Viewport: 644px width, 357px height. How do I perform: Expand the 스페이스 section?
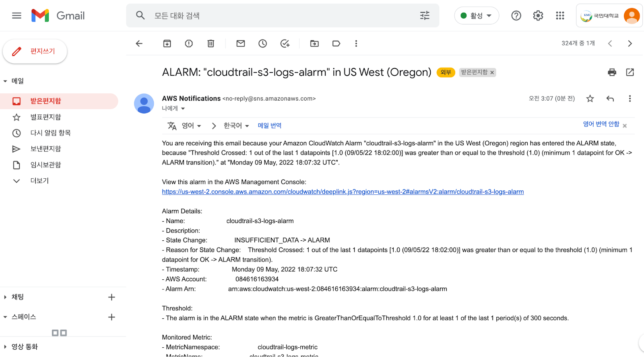pos(5,317)
